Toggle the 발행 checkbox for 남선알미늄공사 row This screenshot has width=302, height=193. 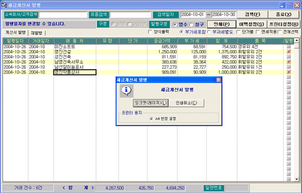click(x=289, y=67)
